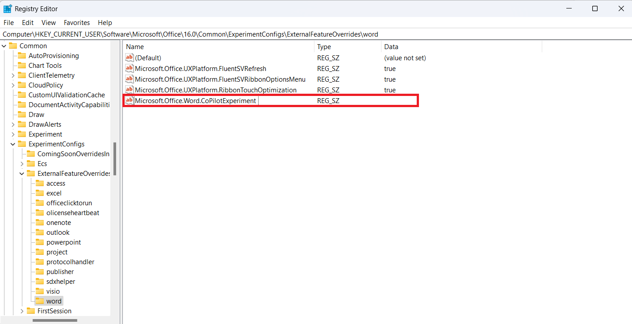Click the Ecs folder icon
The width and height of the screenshot is (632, 324).
click(x=30, y=163)
